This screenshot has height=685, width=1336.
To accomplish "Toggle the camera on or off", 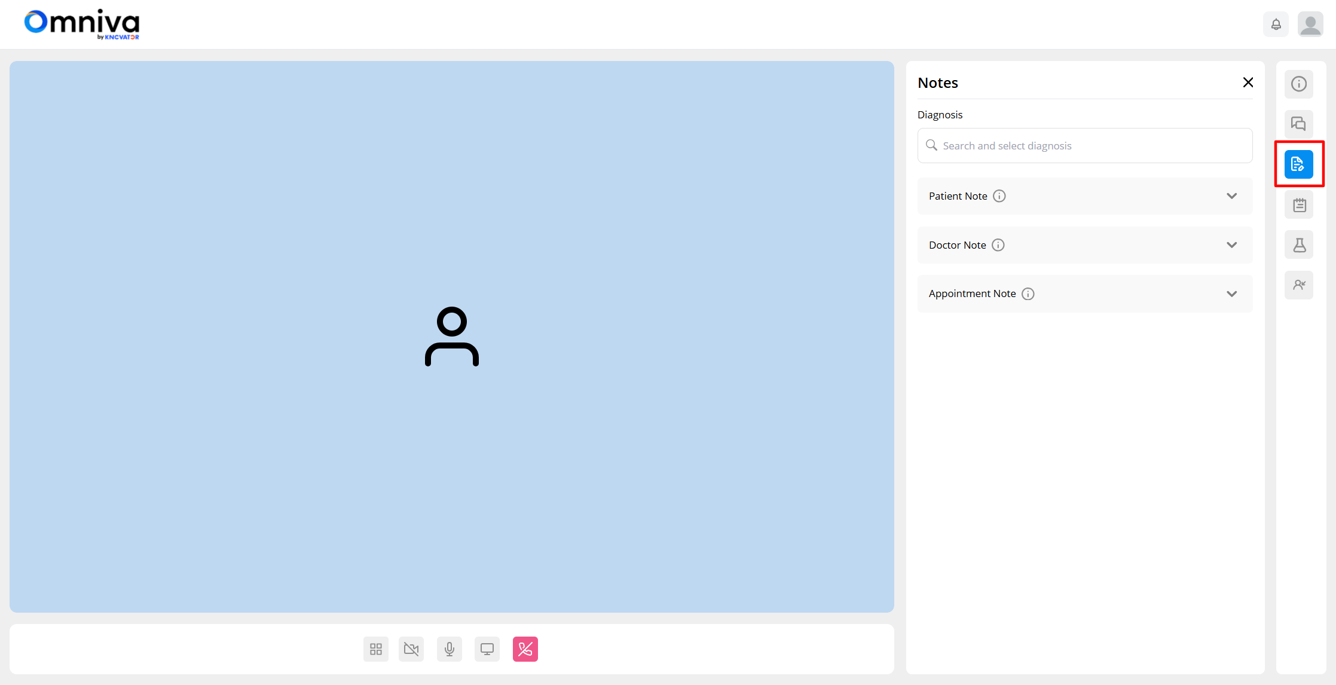I will [x=411, y=649].
